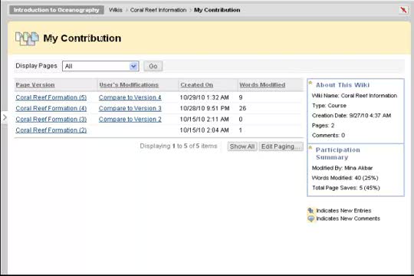This screenshot has width=414, height=276.
Task: Sort by Words Modified column
Action: click(x=262, y=85)
